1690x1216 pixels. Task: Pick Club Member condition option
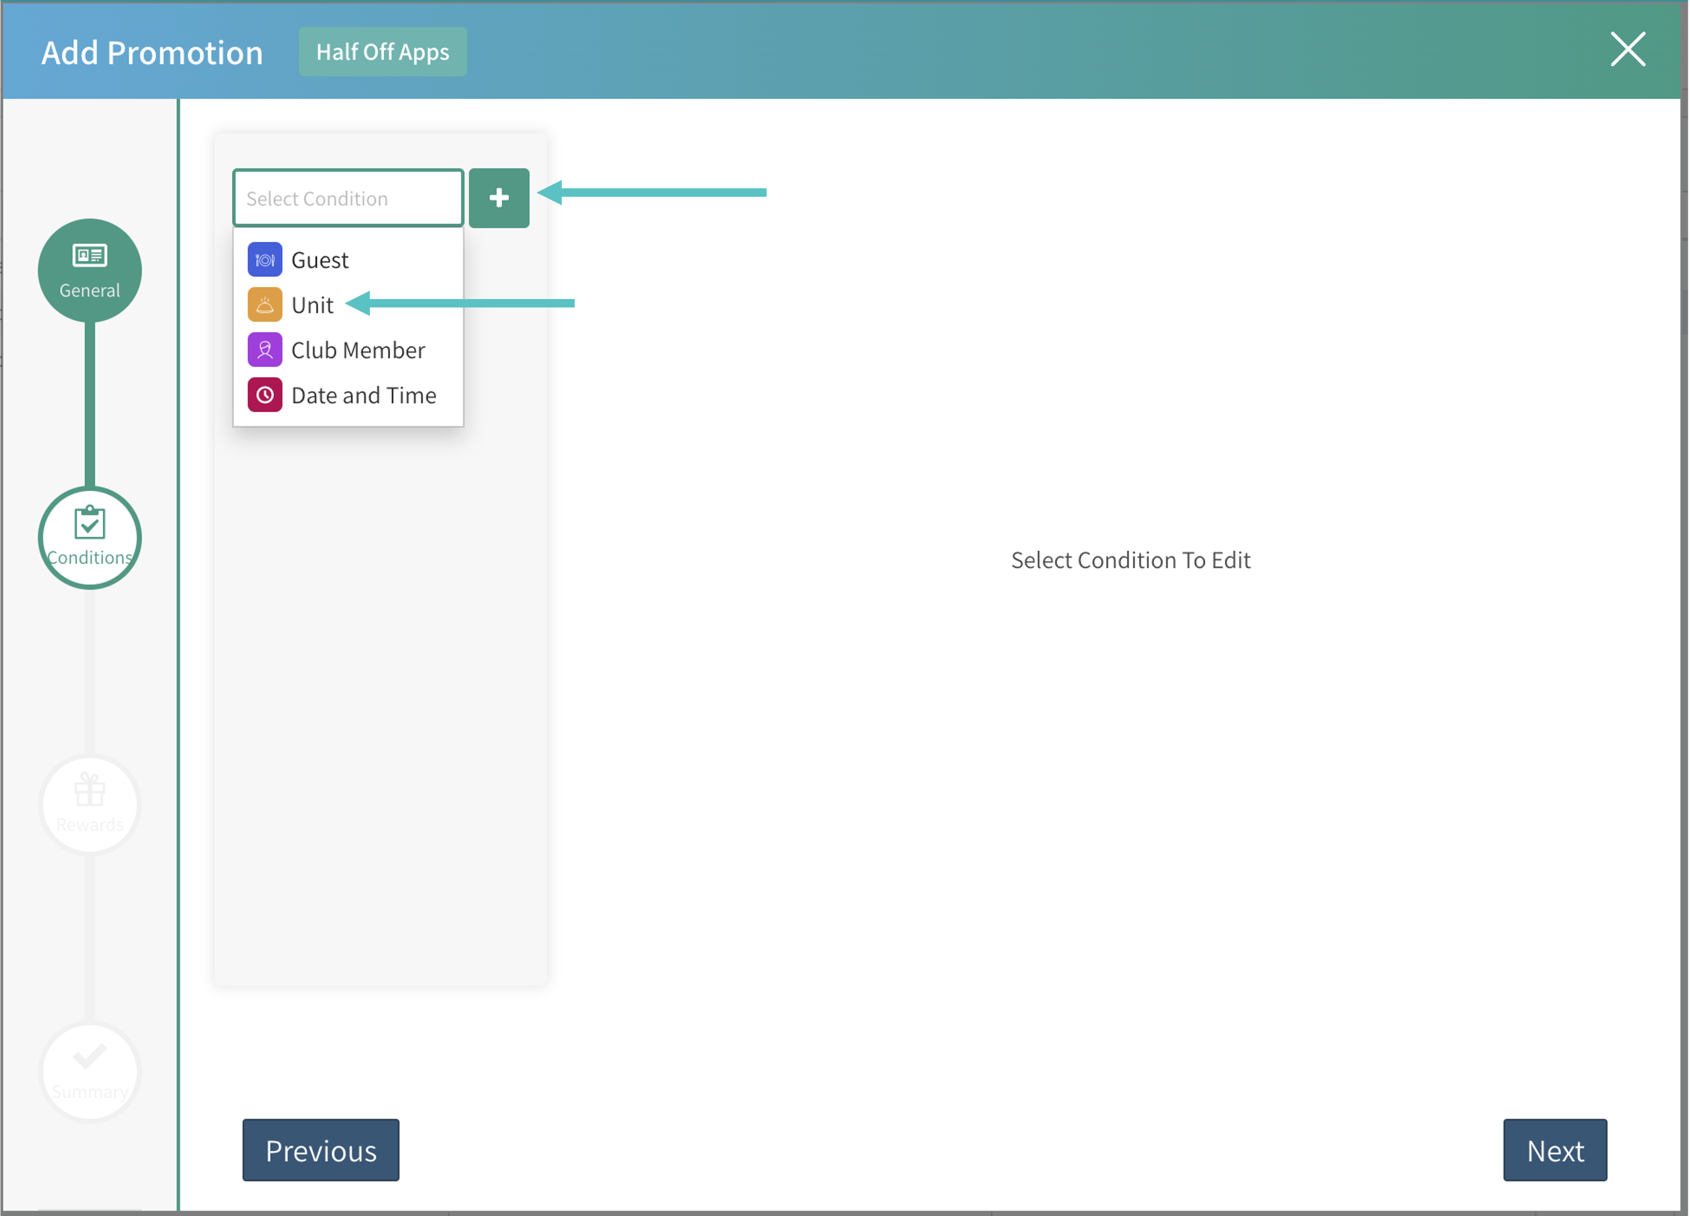pyautogui.click(x=357, y=350)
